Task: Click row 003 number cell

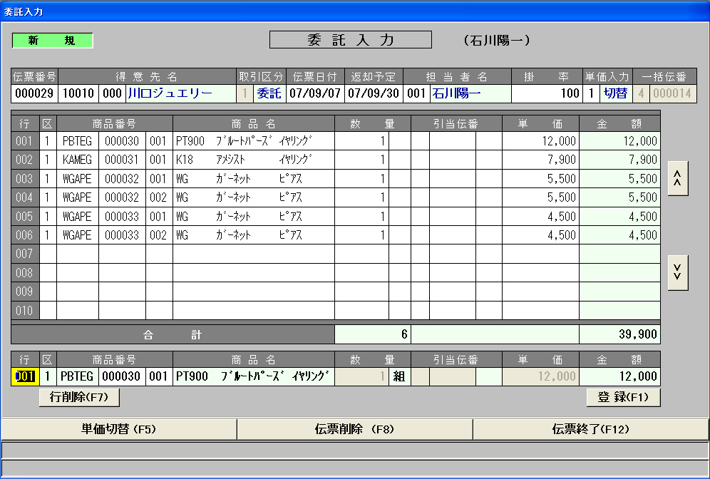Action: coord(25,179)
